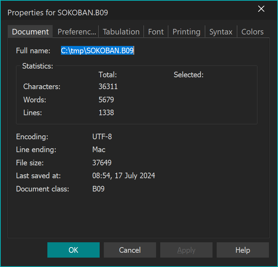The height and width of the screenshot is (267, 278).
Task: Close the Properties dialog with X
Action: tap(261, 9)
